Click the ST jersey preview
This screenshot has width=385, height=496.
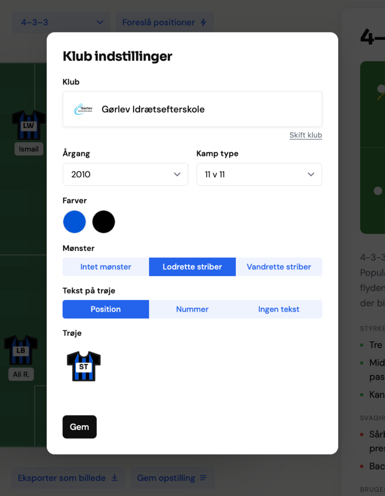coord(84,366)
